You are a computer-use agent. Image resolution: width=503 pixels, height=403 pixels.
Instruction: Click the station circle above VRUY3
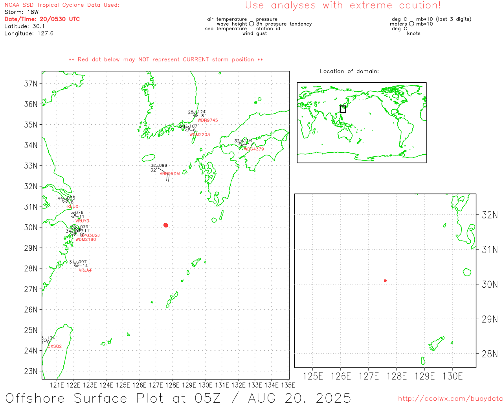point(73,215)
